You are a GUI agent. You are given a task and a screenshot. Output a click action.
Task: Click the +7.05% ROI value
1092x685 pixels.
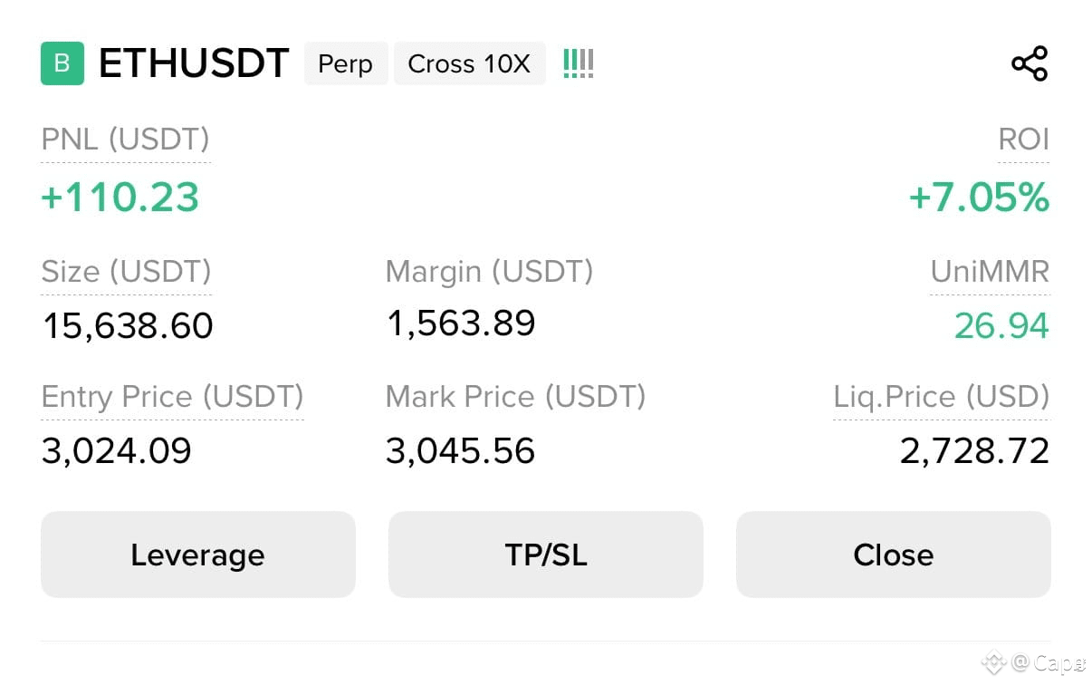[979, 198]
